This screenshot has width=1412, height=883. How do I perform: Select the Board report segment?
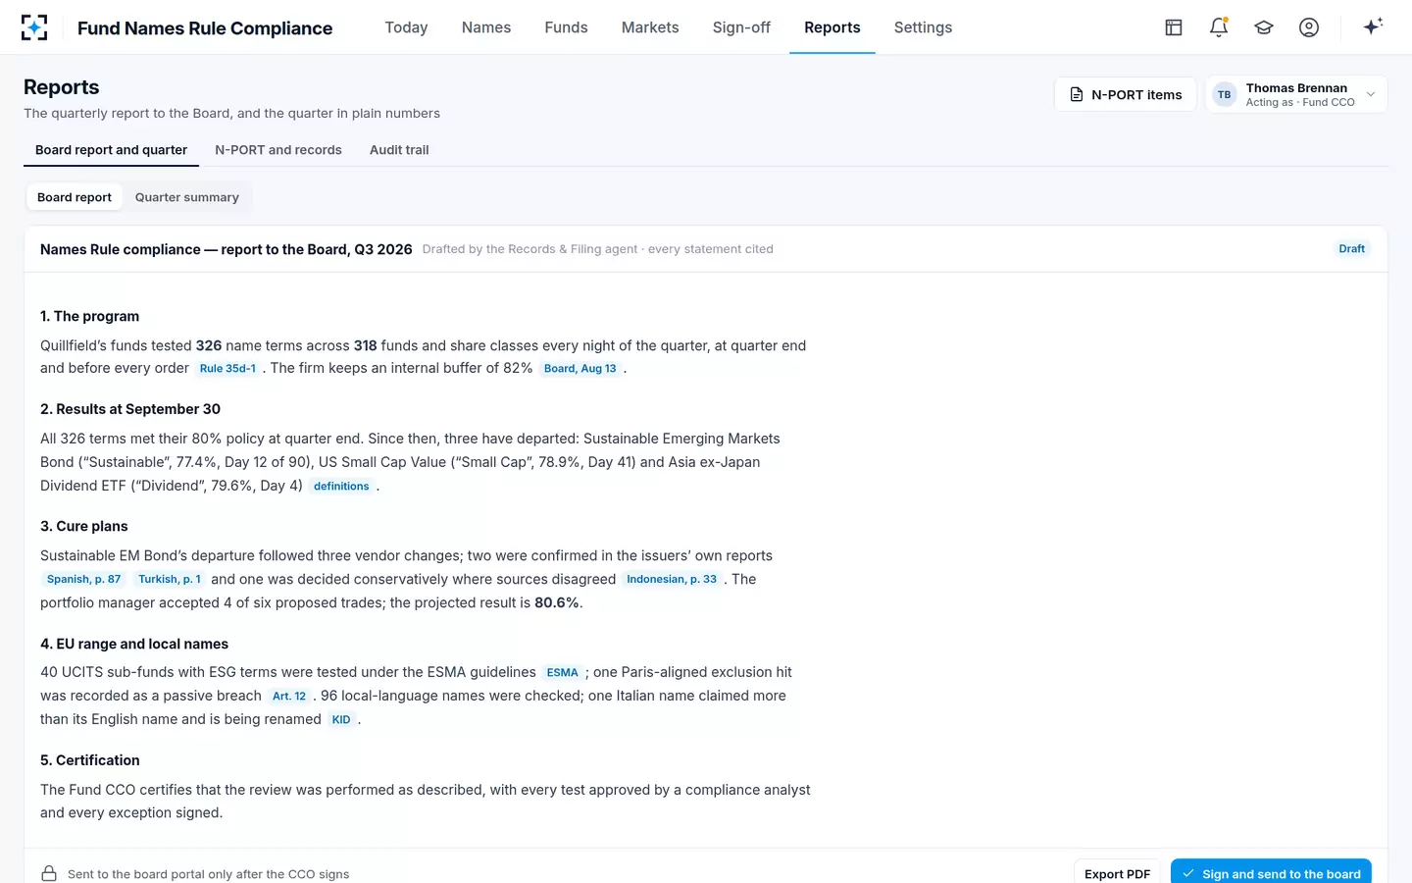point(75,197)
